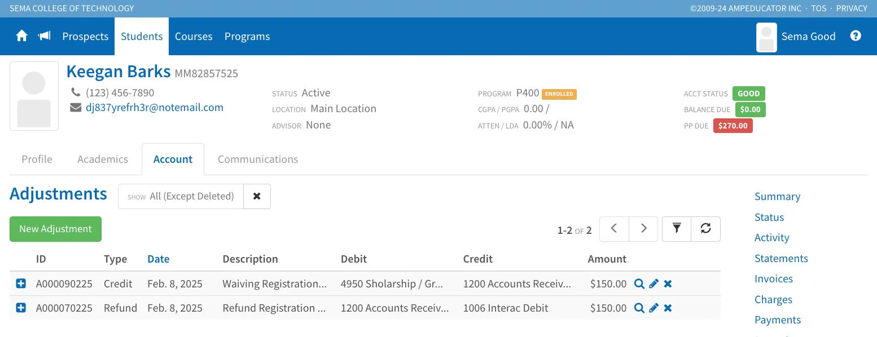Expand row A000090225 with plus icon
The width and height of the screenshot is (877, 337).
(21, 284)
